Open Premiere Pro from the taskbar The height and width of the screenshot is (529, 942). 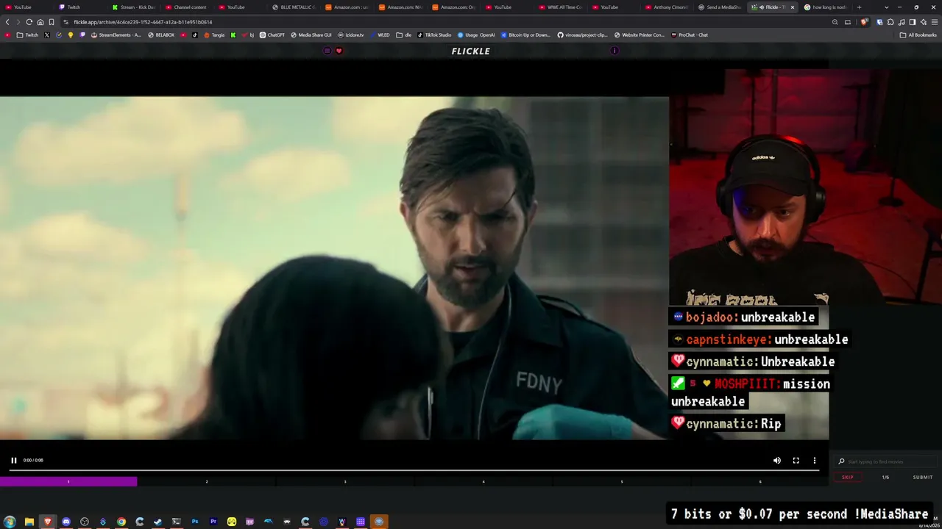pos(213,522)
